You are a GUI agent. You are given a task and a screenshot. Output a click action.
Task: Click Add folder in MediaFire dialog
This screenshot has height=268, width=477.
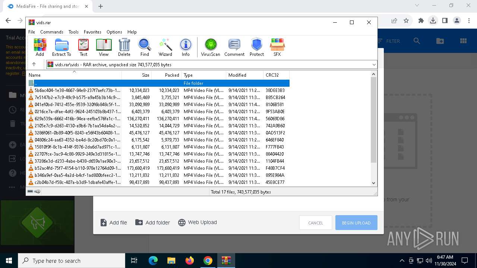(x=152, y=223)
